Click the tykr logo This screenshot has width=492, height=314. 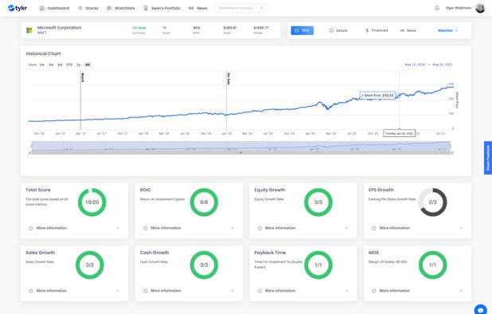click(x=18, y=8)
